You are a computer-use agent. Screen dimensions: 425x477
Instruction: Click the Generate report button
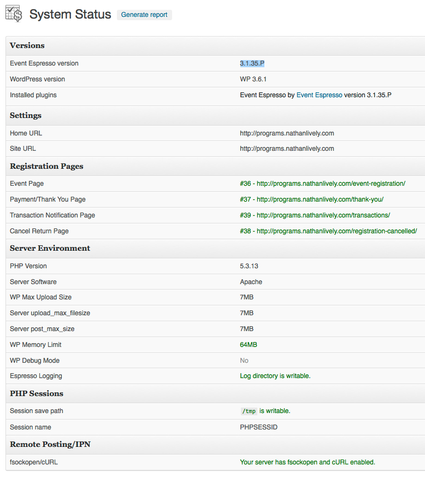144,15
